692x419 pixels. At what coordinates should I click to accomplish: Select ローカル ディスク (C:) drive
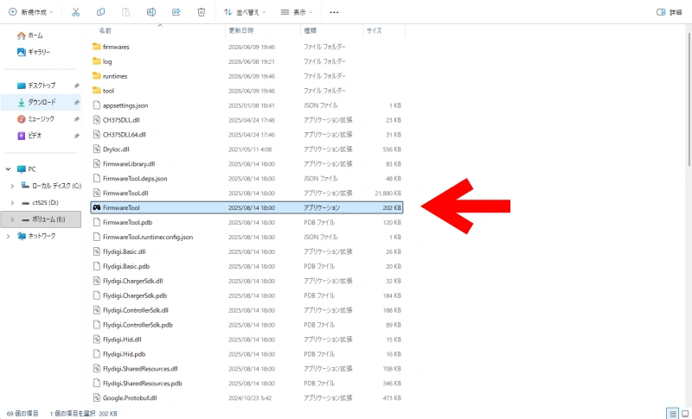(51, 186)
